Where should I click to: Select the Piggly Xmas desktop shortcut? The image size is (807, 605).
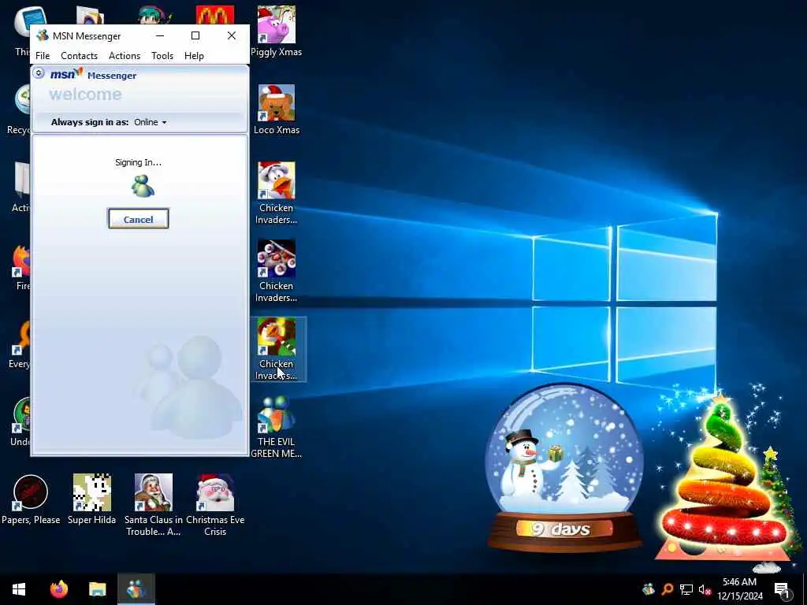pyautogui.click(x=277, y=32)
